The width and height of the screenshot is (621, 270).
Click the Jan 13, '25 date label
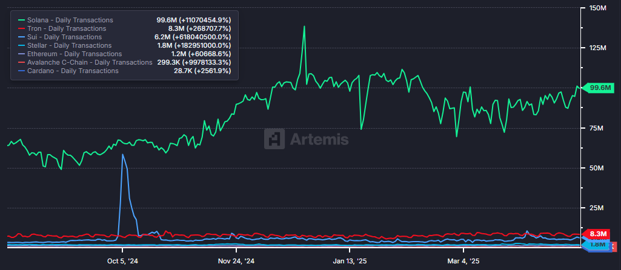coord(350,262)
